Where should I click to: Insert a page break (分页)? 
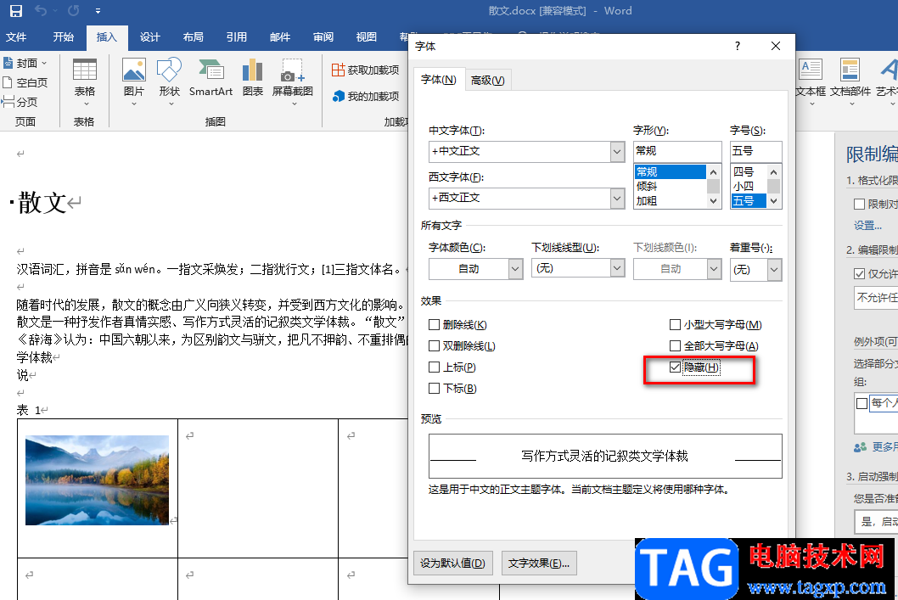click(20, 102)
